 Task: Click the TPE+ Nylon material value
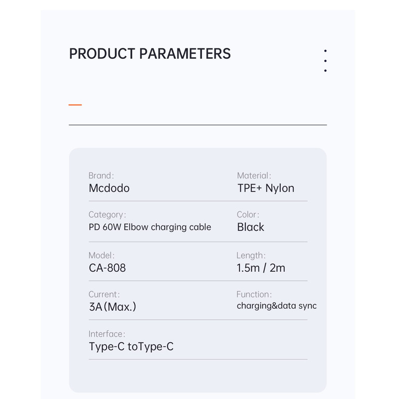tap(266, 188)
